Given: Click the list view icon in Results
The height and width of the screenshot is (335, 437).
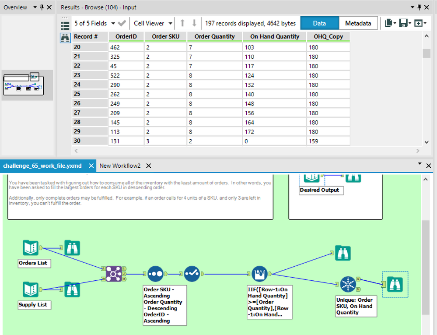Looking at the screenshot, I should (x=65, y=26).
